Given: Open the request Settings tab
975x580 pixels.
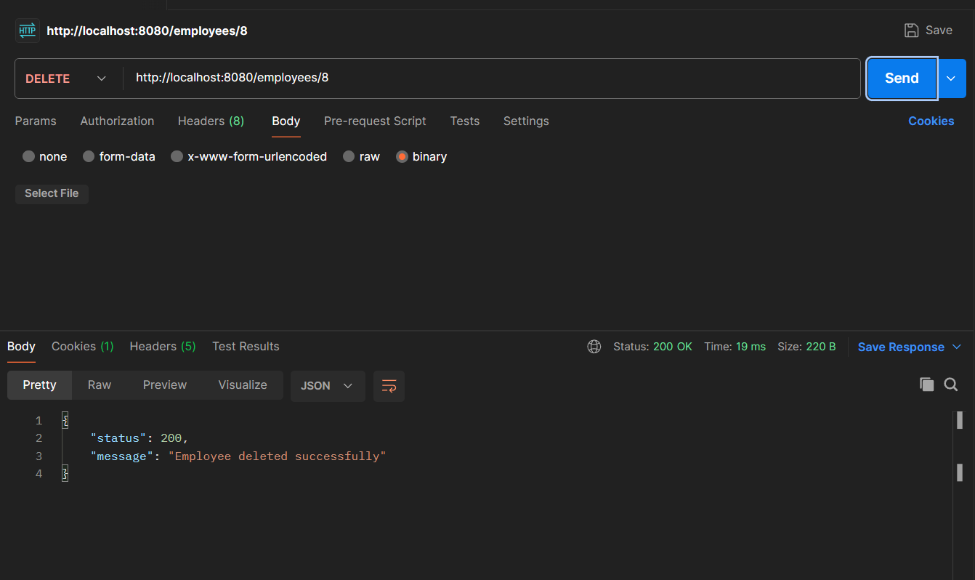Looking at the screenshot, I should point(526,121).
